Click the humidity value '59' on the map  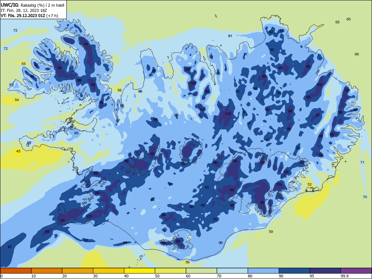click(x=271, y=231)
